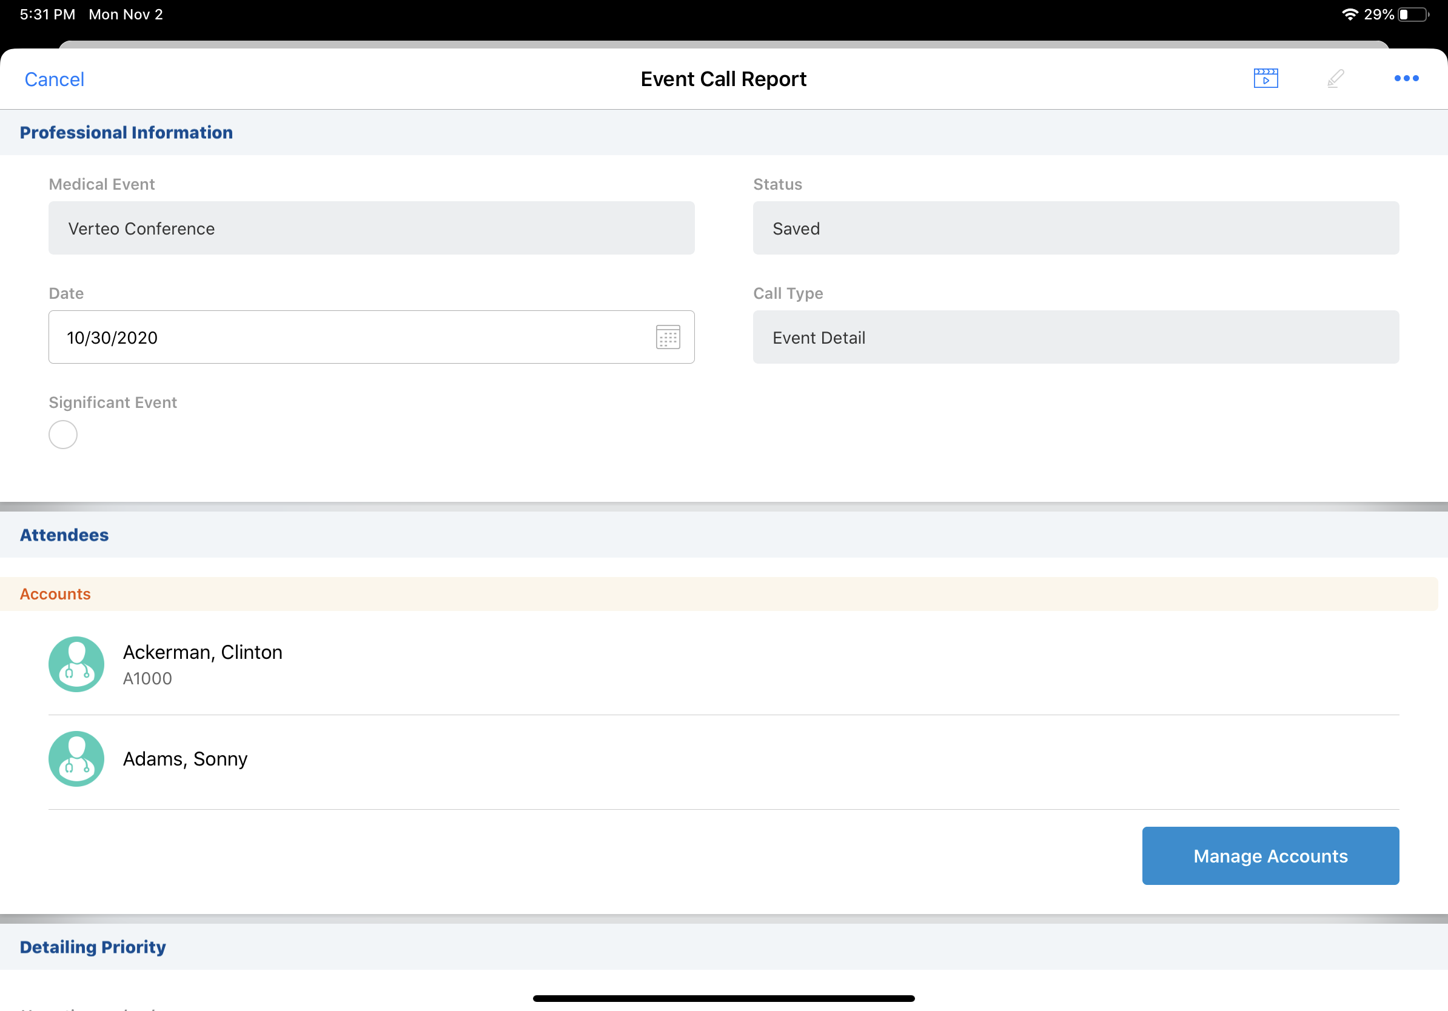Select the Attendees section header
1448x1011 pixels.
(x=64, y=535)
